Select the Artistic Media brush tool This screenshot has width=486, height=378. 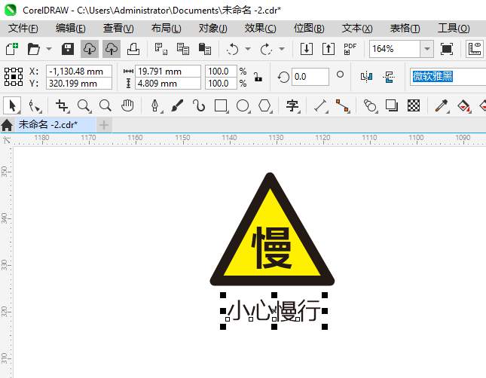coord(177,105)
